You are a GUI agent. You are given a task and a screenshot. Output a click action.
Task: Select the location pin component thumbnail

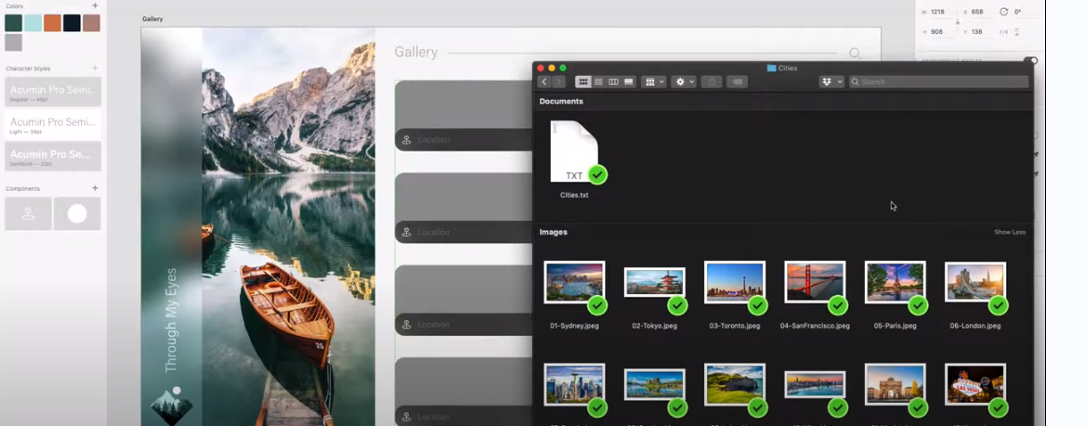pyautogui.click(x=28, y=214)
